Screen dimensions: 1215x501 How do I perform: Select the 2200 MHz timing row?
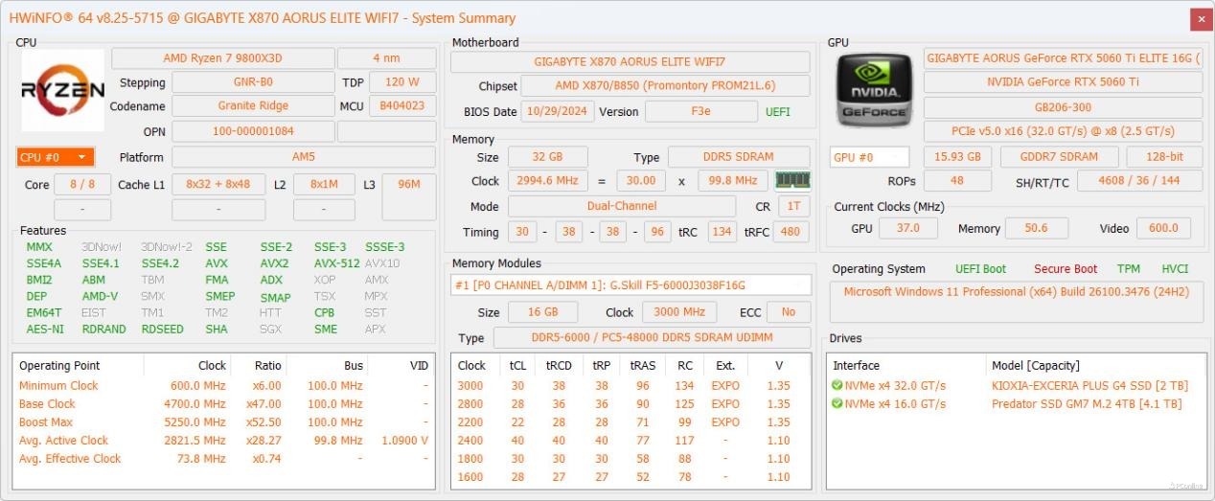click(x=630, y=421)
